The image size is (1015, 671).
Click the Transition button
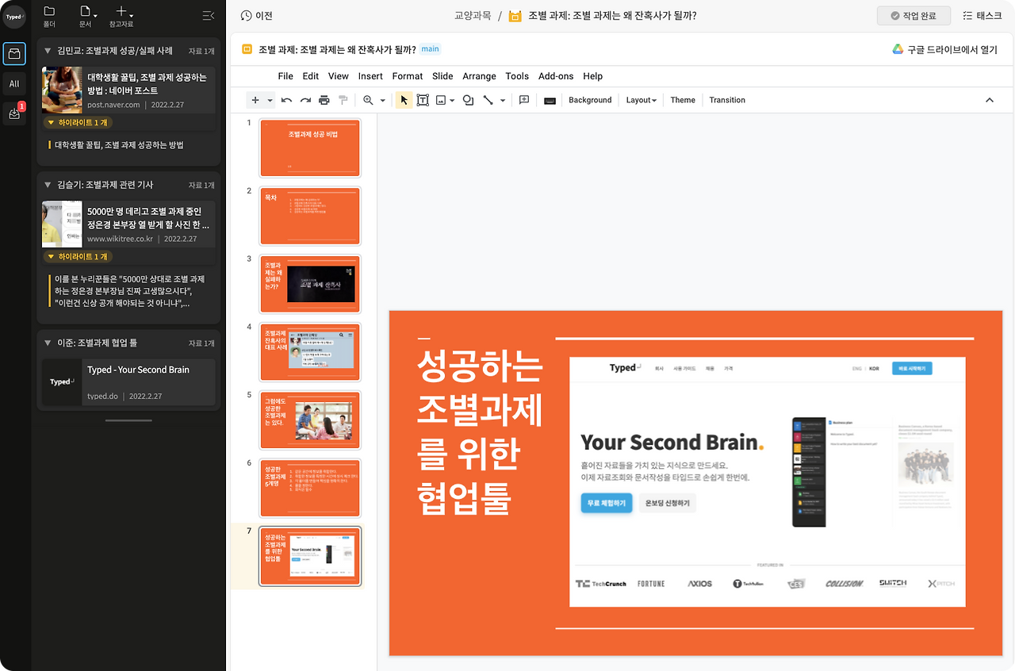click(x=727, y=100)
